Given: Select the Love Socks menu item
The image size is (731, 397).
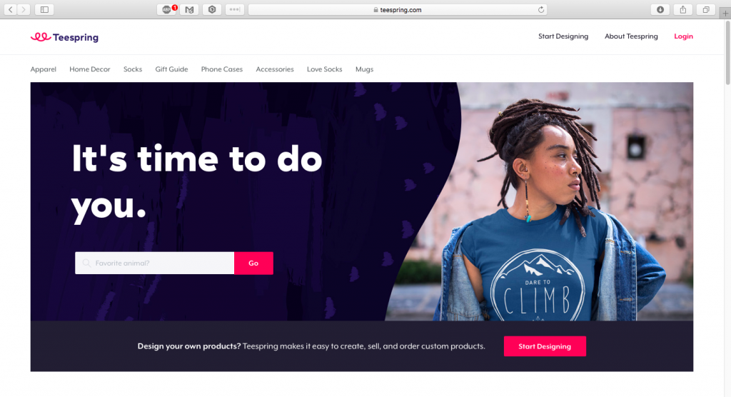Looking at the screenshot, I should (x=325, y=69).
